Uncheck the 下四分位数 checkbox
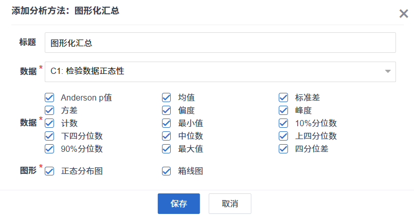Image resolution: width=414 pixels, height=217 pixels. click(50, 136)
